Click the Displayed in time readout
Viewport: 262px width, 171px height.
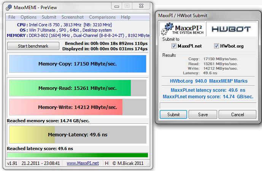pos(105,49)
